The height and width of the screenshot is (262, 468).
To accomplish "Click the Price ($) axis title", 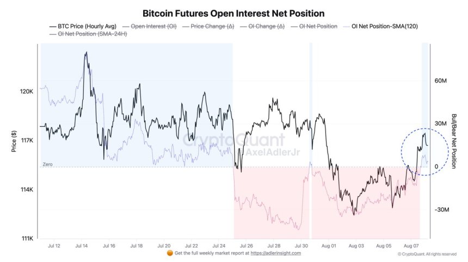I will click(x=14, y=141).
